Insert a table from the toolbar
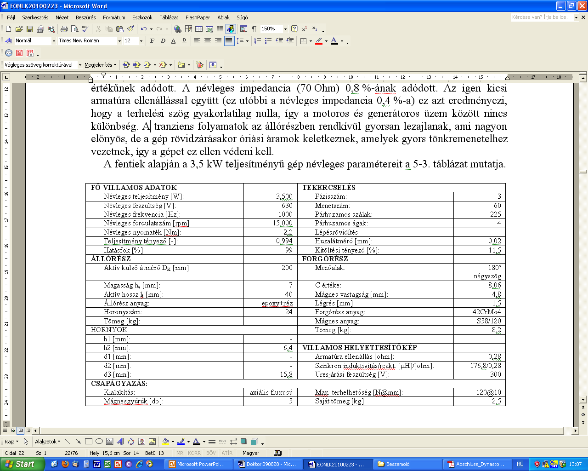The width and height of the screenshot is (588, 471). pyautogui.click(x=199, y=29)
